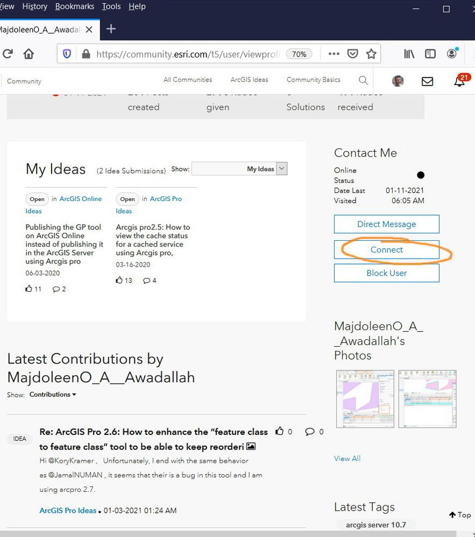Go to the browser home icon

(x=29, y=54)
